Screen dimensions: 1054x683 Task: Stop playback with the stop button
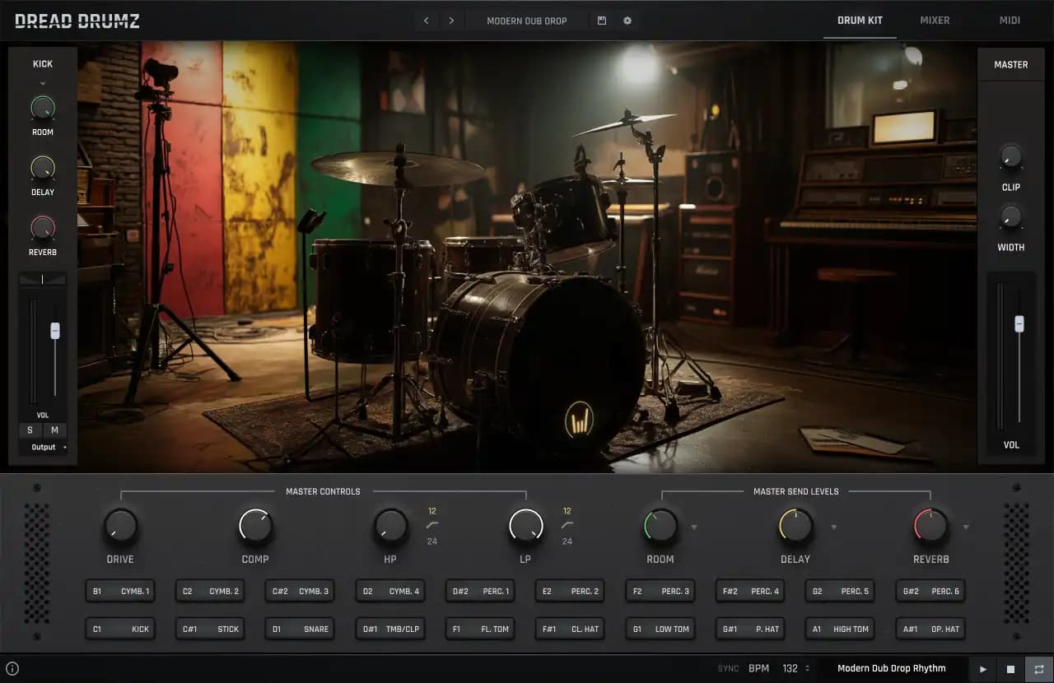click(1011, 669)
